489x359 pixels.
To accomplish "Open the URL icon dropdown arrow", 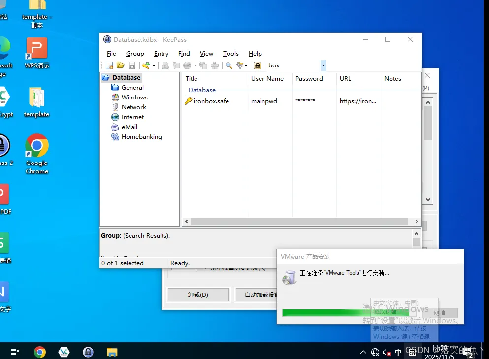I will click(195, 66).
